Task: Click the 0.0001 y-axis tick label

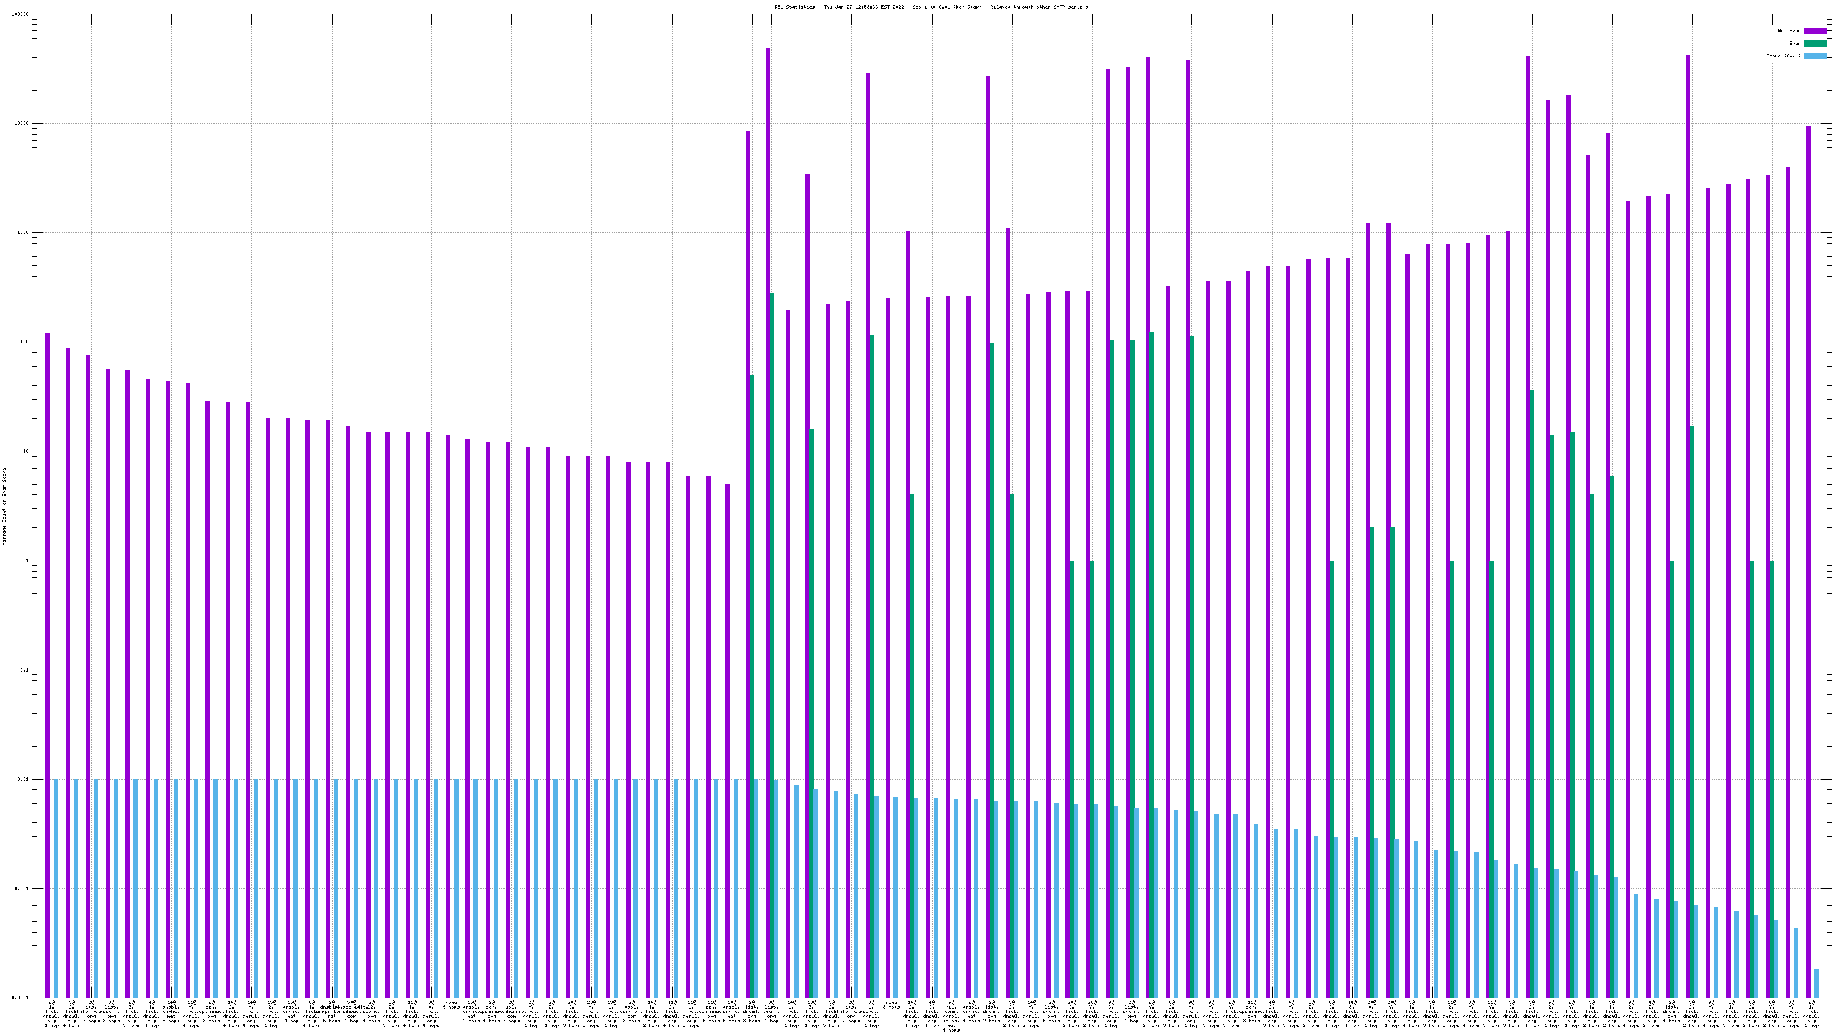Action: coord(21,998)
